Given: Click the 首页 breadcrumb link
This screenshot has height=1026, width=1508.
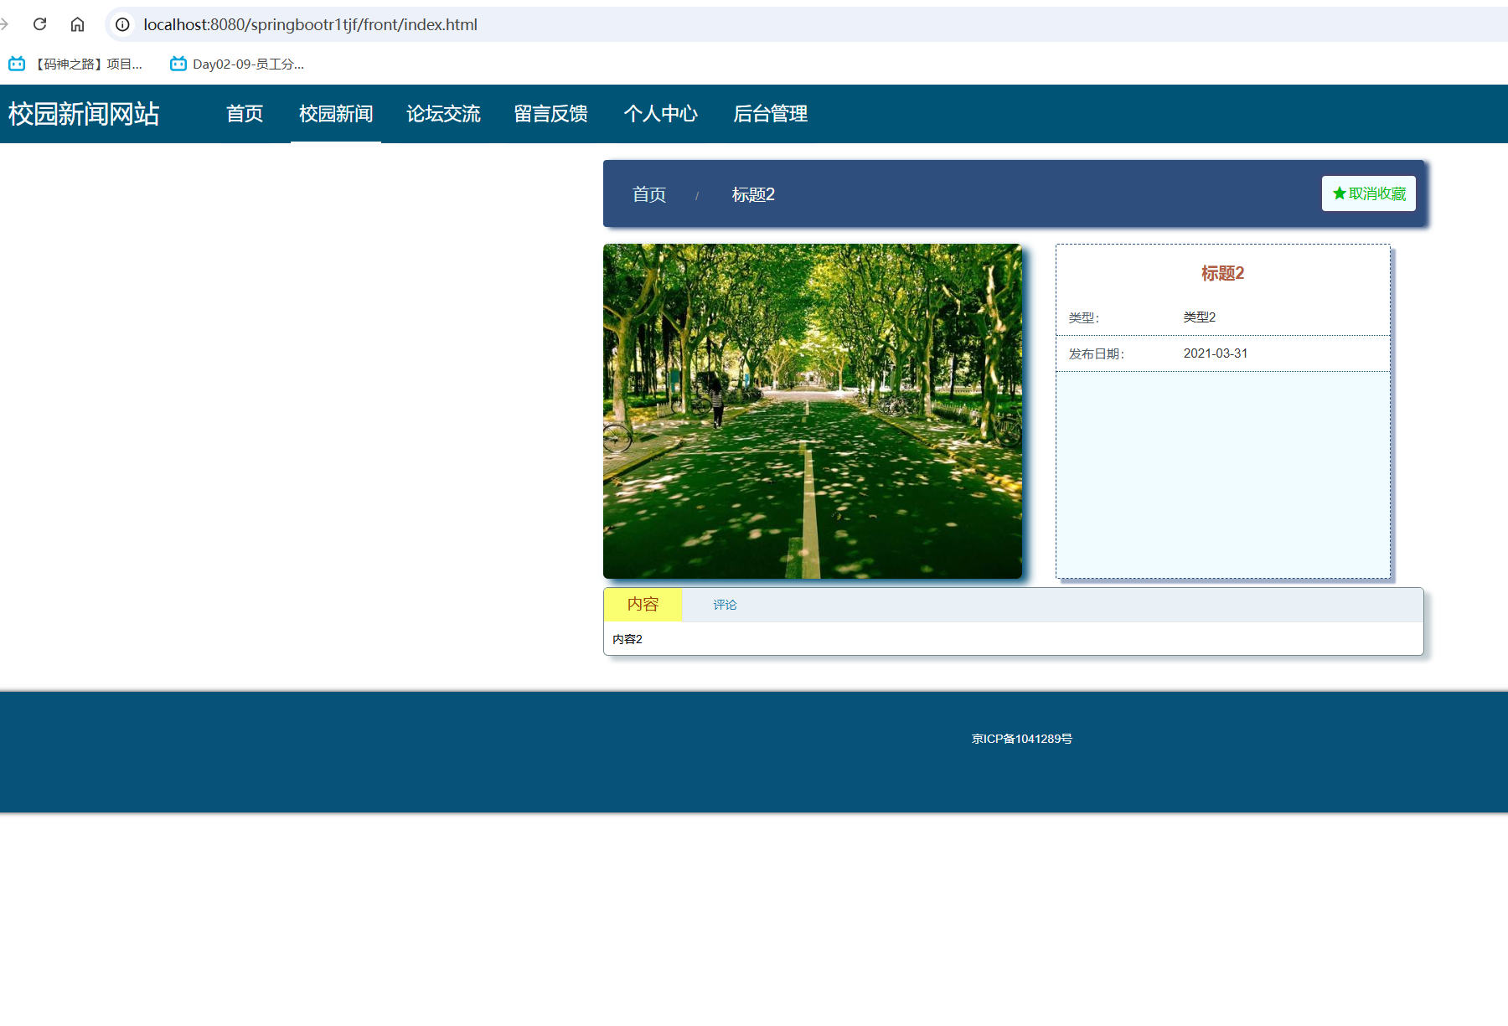Looking at the screenshot, I should pos(649,194).
